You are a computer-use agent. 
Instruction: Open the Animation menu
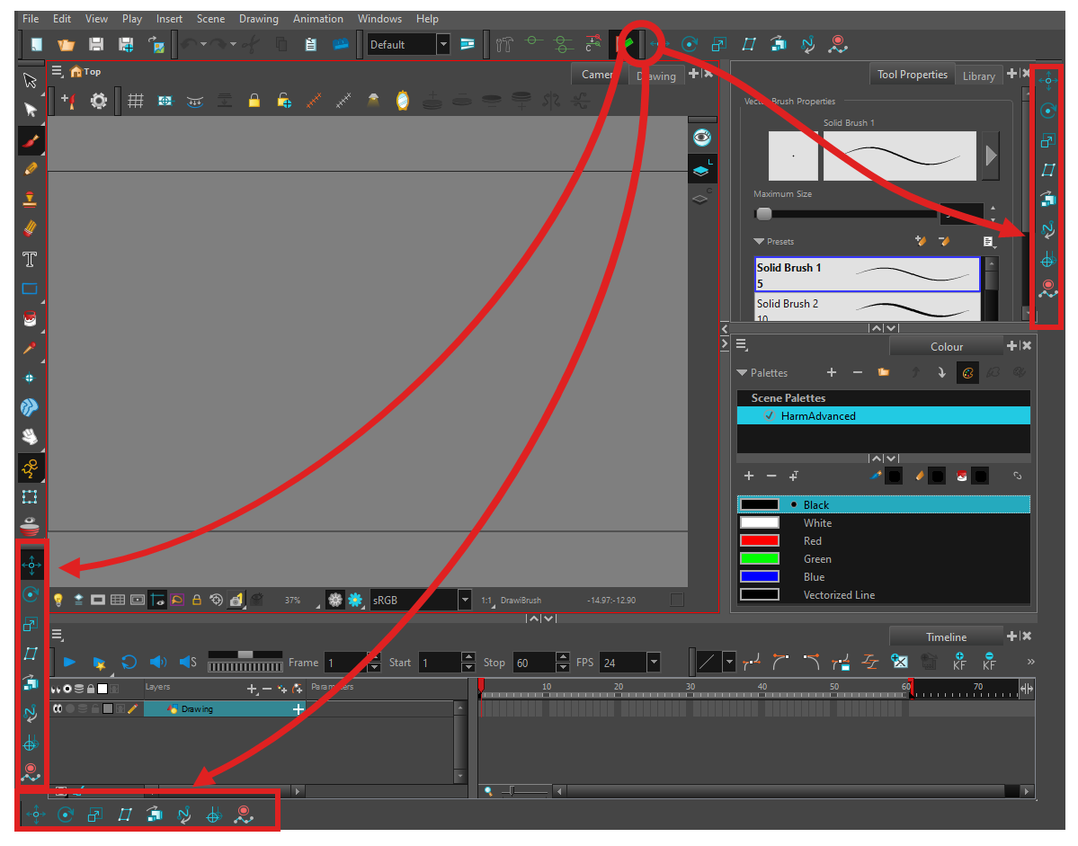(x=317, y=18)
